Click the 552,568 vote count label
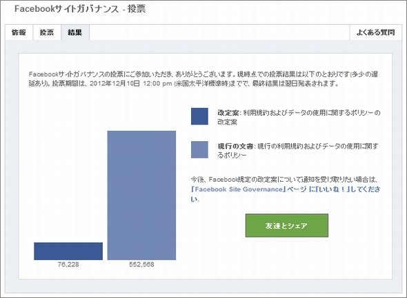 tap(141, 264)
